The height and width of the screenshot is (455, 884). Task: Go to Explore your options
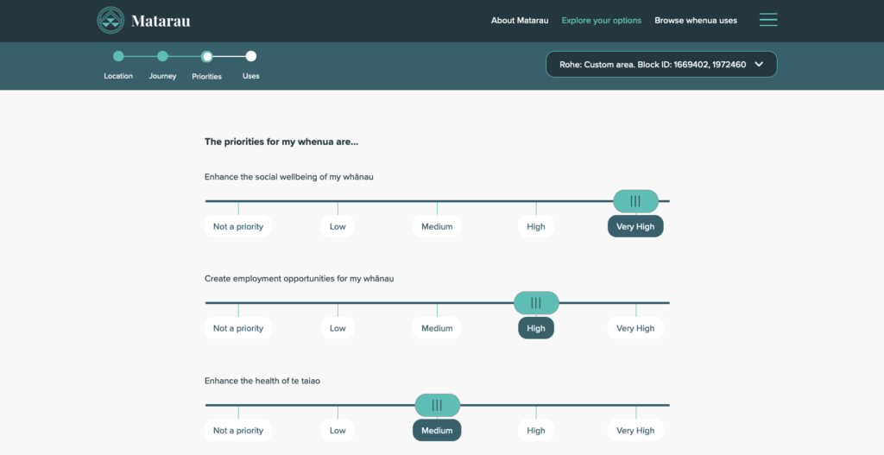point(601,21)
